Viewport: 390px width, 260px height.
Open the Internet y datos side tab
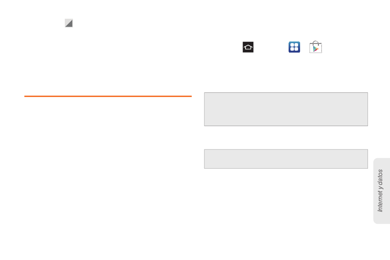point(381,191)
